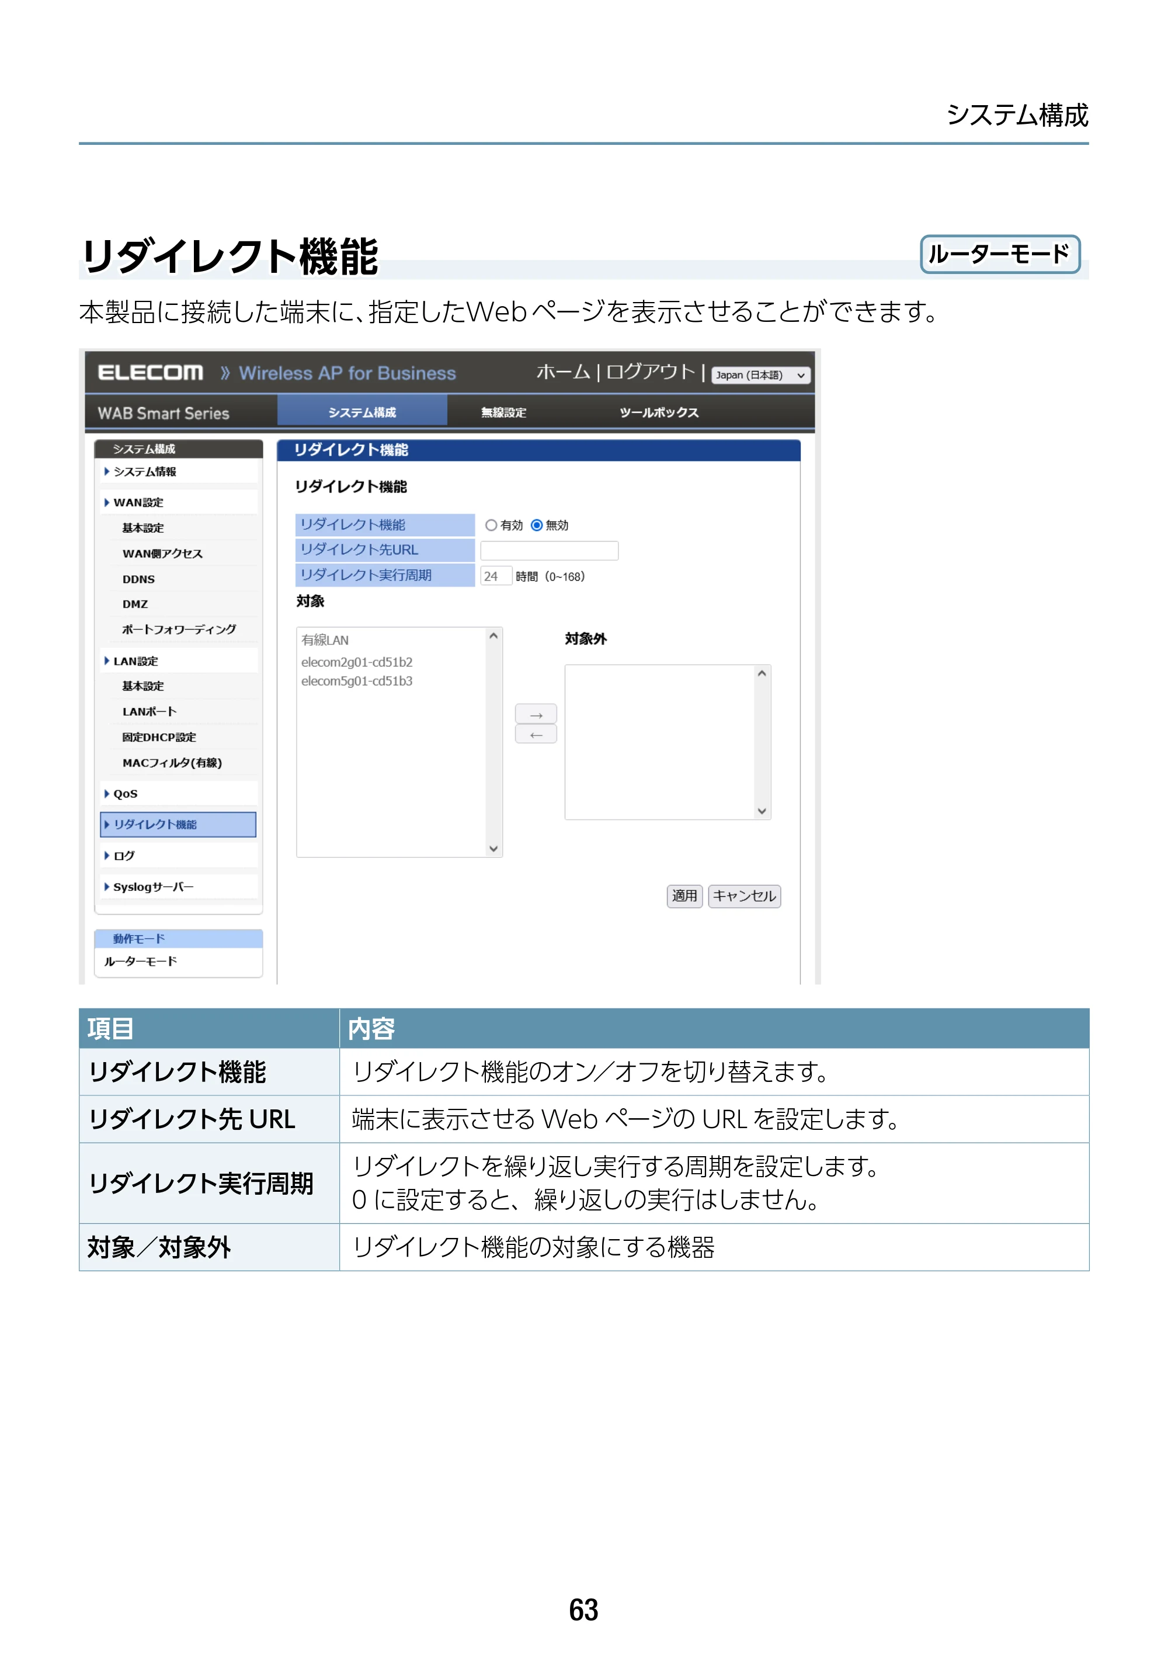This screenshot has height=1658, width=1168.
Task: Move item back to 対象 with left arrow
Action: (x=536, y=734)
